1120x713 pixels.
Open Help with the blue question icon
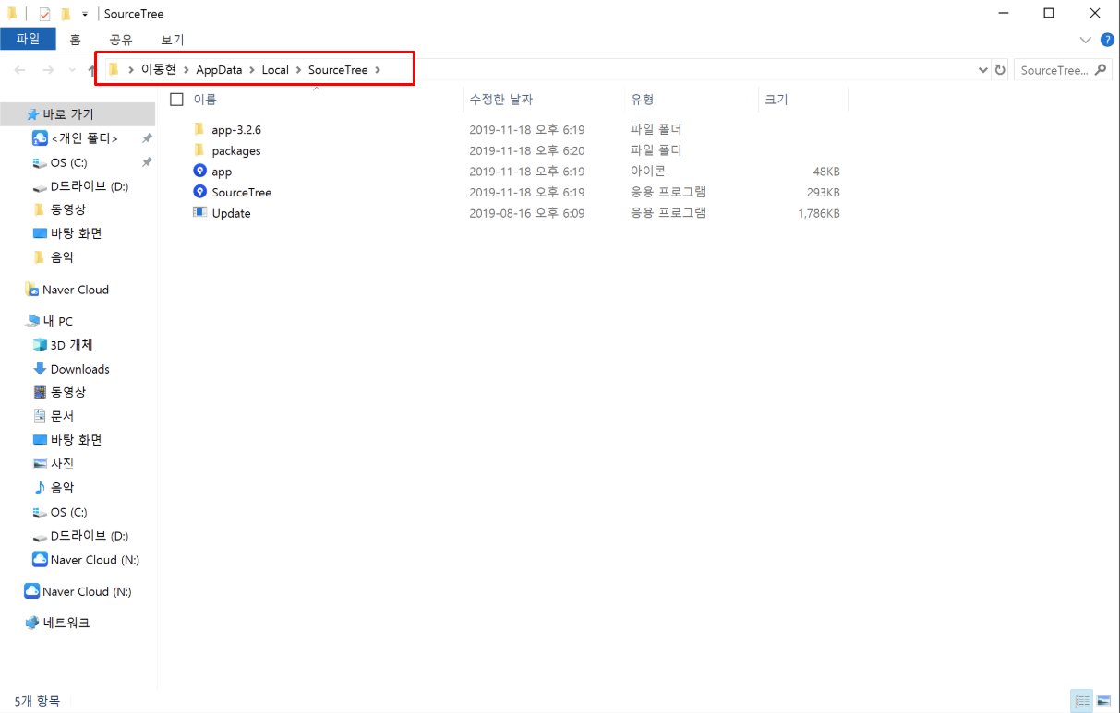[1107, 40]
